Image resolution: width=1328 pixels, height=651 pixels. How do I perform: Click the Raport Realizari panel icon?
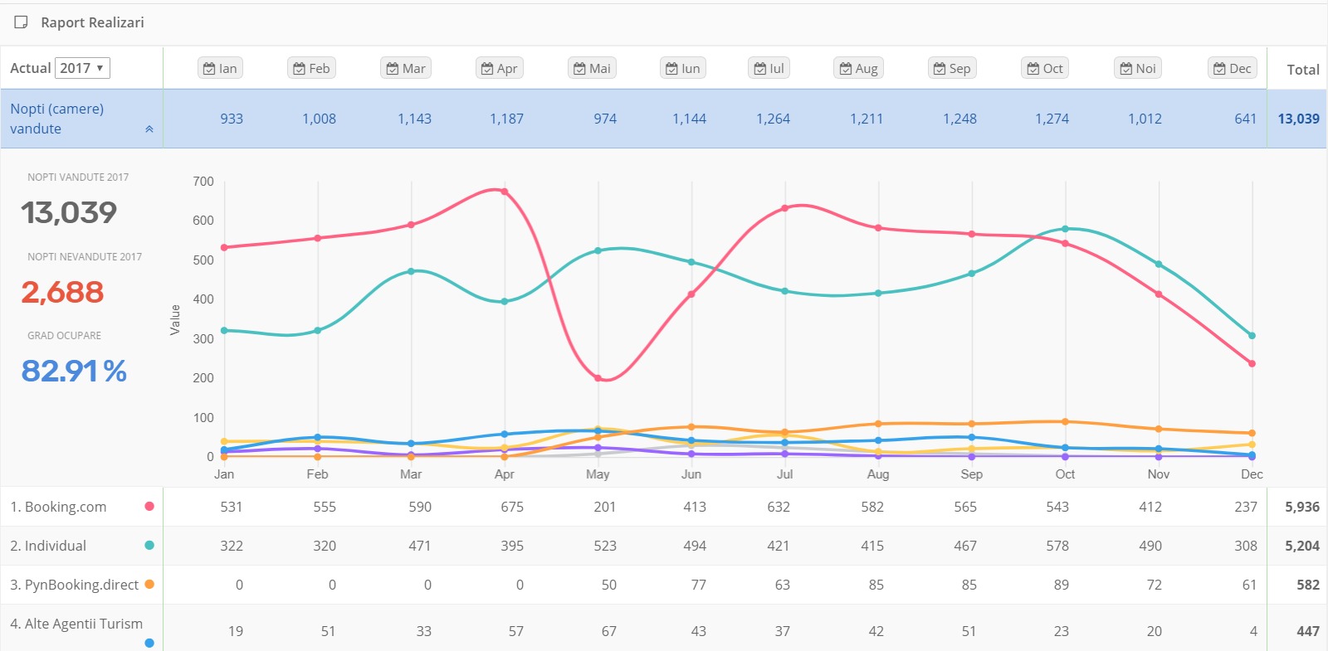[21, 22]
